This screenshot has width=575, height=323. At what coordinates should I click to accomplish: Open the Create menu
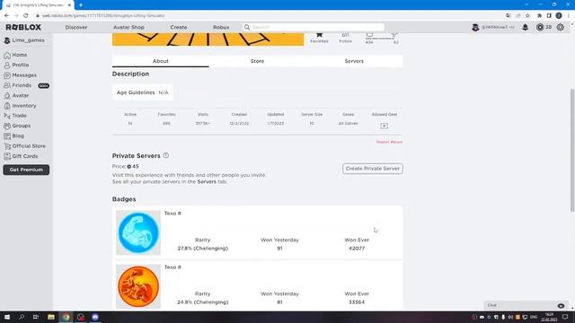point(179,27)
